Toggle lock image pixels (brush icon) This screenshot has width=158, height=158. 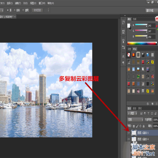coord(137,126)
